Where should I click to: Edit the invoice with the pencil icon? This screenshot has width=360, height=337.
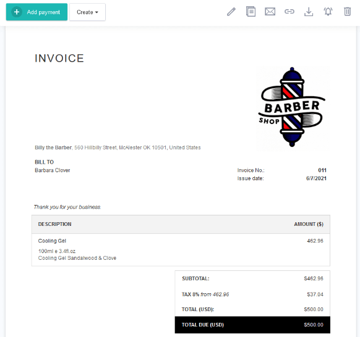tap(231, 12)
